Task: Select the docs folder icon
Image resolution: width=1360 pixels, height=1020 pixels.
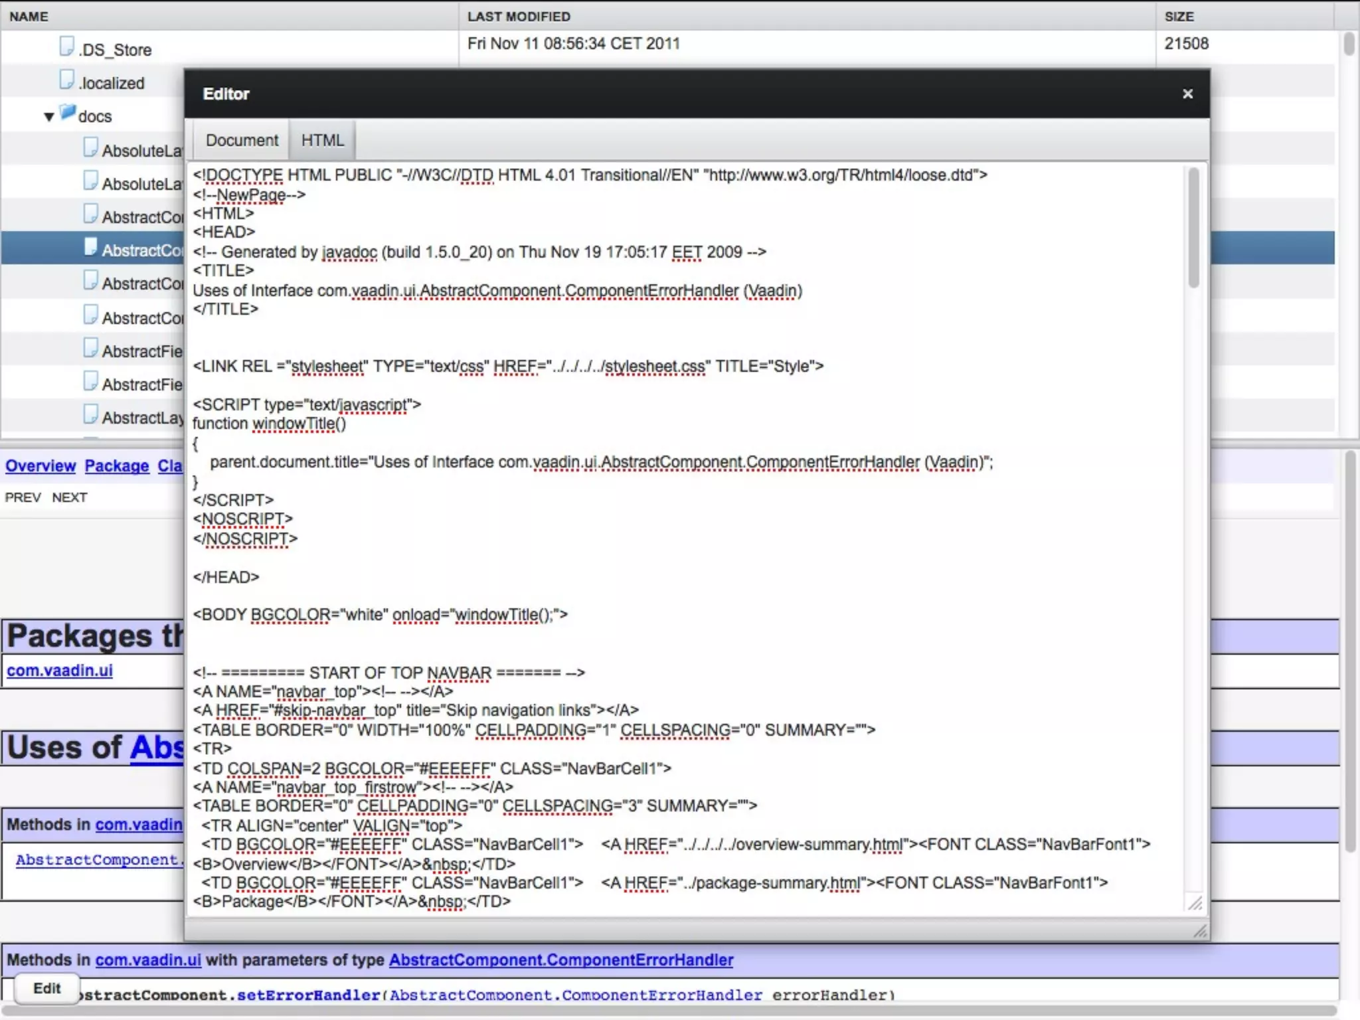Action: [68, 112]
